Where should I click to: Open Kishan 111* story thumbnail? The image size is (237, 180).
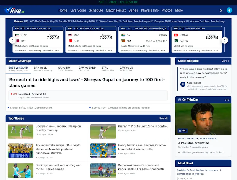pos(103,131)
